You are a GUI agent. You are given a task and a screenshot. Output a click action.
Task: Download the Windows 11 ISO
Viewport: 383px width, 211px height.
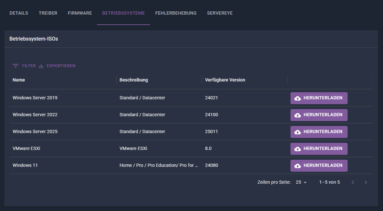[319, 165]
